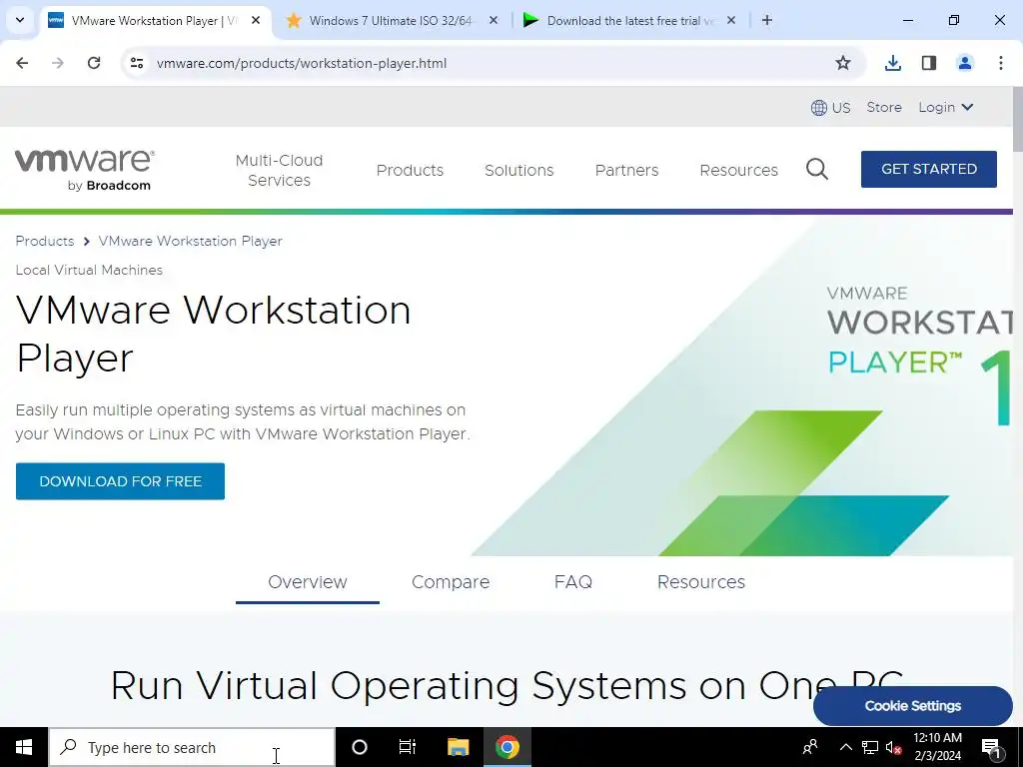This screenshot has height=767, width=1023.
Task: Switch to Windows 7 Ultimate ISO tab
Action: coord(392,20)
